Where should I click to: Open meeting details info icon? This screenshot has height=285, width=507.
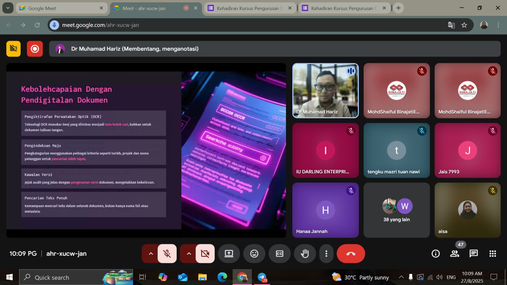pyautogui.click(x=436, y=254)
